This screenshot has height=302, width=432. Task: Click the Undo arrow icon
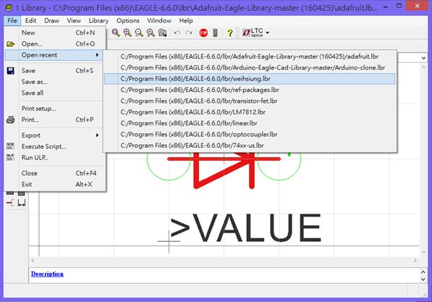pos(177,33)
